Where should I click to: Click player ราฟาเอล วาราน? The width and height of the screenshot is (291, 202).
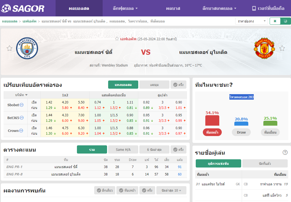point(271,184)
